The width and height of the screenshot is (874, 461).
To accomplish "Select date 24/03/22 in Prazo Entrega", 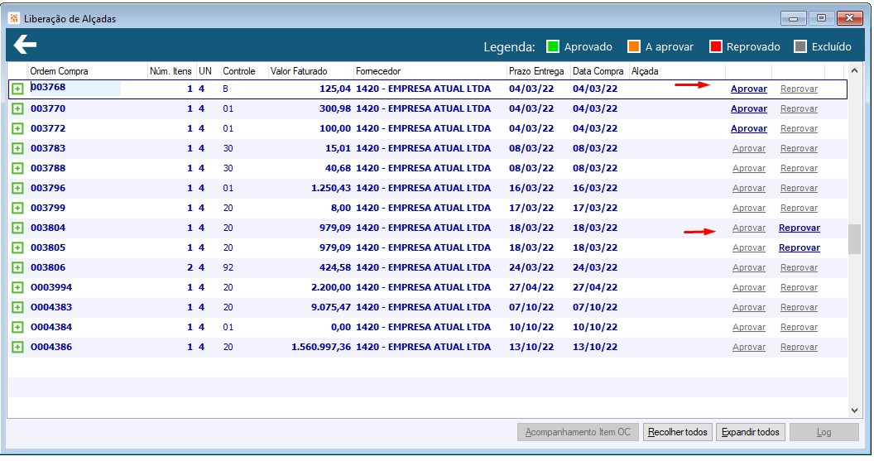I will click(x=531, y=267).
